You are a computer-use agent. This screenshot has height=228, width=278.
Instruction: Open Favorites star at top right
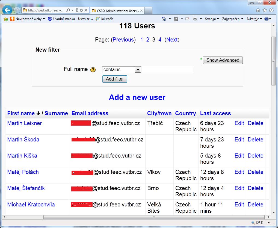pyautogui.click(x=265, y=10)
